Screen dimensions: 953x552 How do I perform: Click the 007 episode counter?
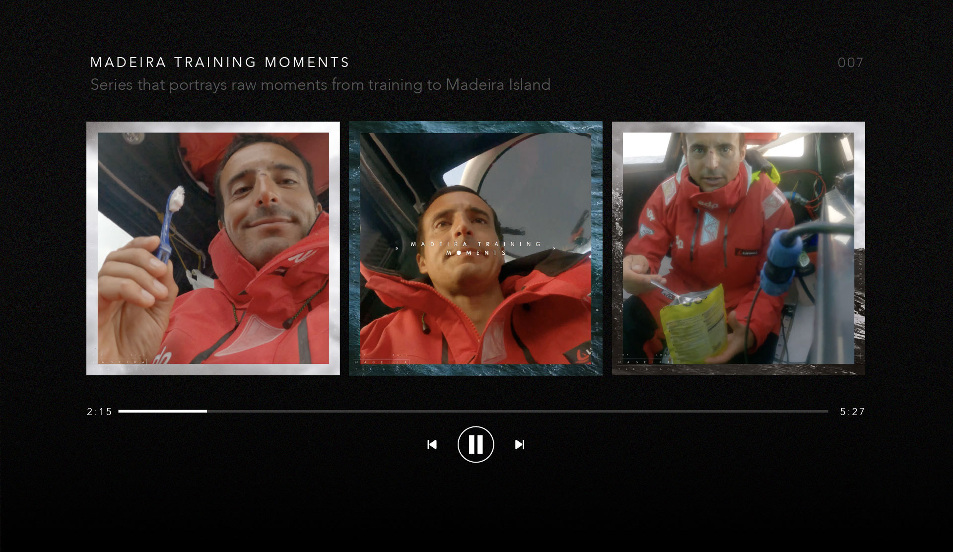coord(850,63)
